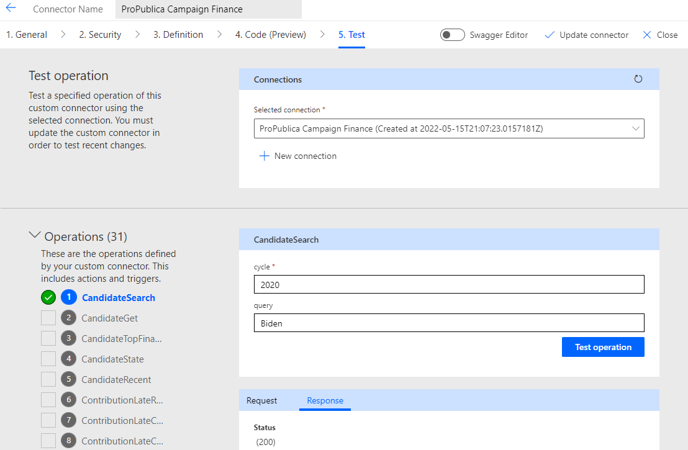
Task: Click the cycle field containing 2020
Action: click(449, 284)
